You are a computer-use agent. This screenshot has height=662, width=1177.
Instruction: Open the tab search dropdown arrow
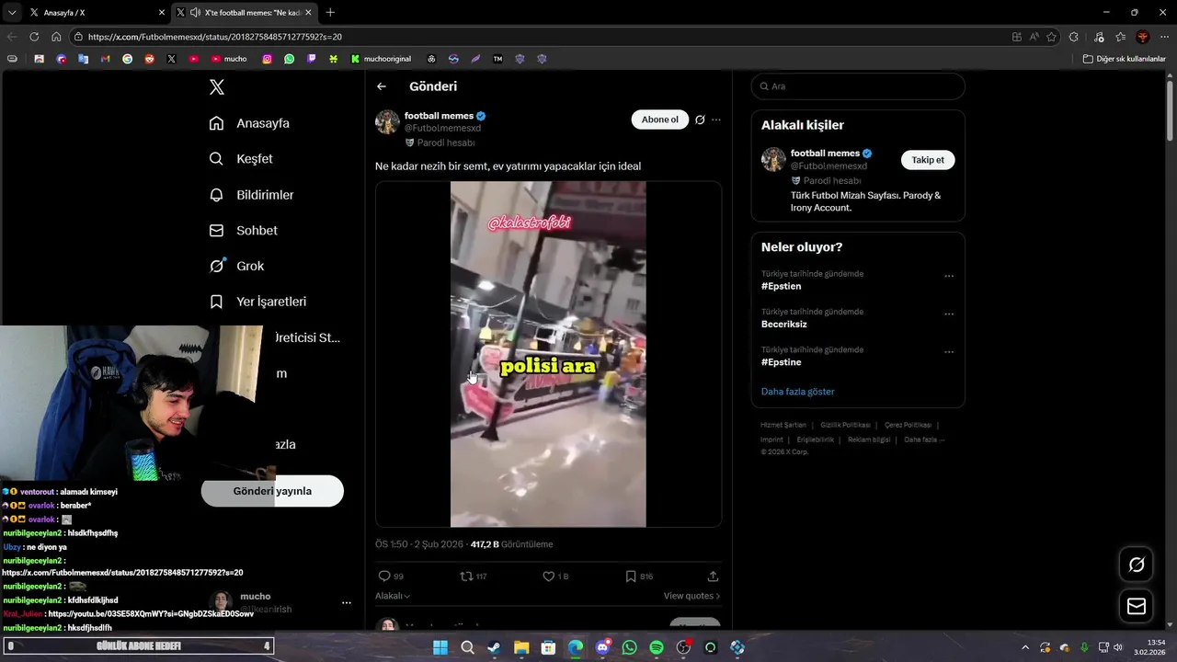tap(12, 13)
